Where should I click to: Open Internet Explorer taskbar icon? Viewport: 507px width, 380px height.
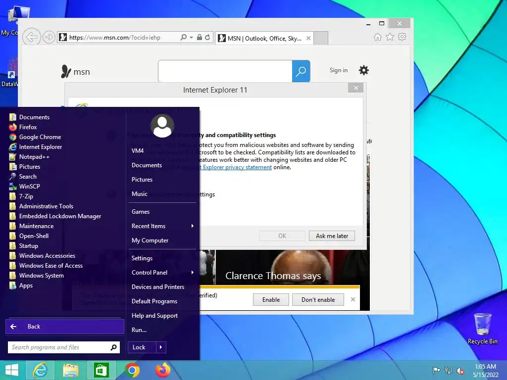click(40, 370)
